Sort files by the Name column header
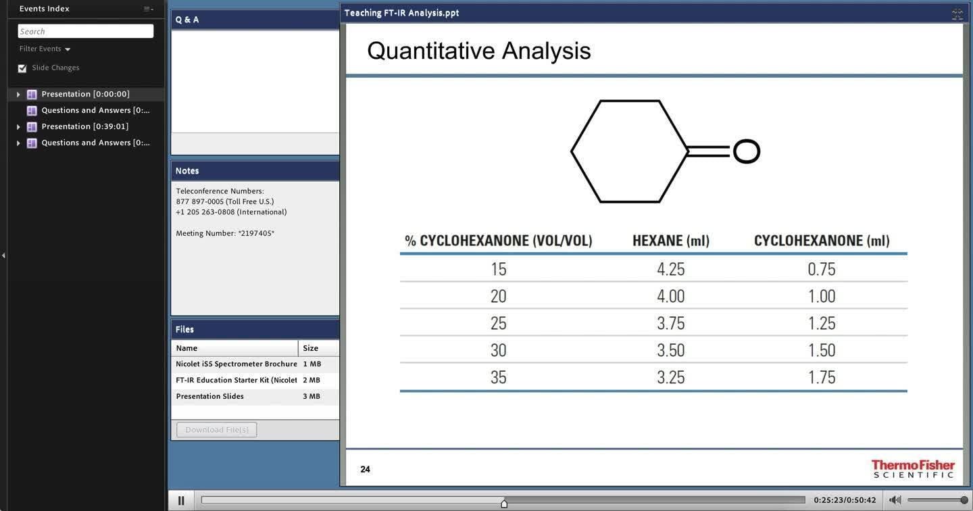Viewport: 973px width, 511px height. (x=234, y=348)
